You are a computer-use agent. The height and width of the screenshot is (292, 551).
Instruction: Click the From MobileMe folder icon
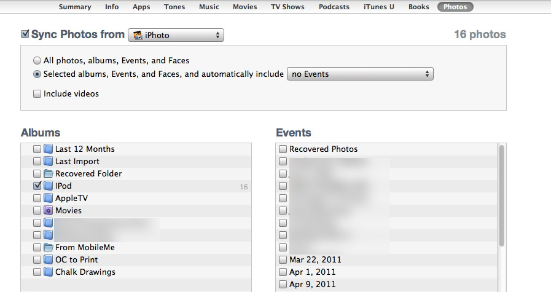(48, 247)
